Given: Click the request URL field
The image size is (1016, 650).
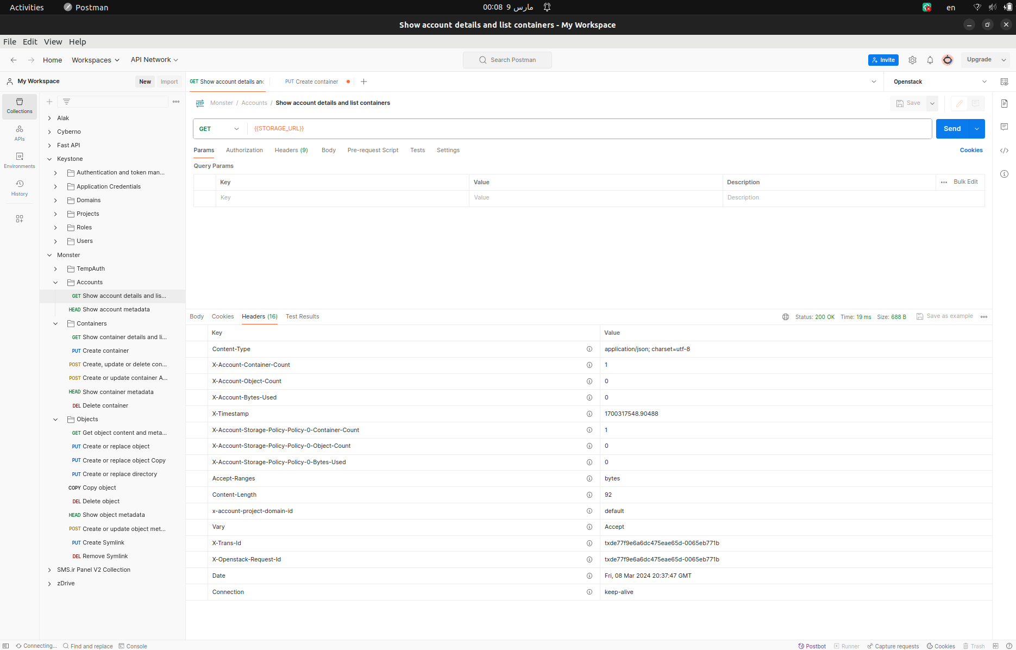Looking at the screenshot, I should [589, 129].
